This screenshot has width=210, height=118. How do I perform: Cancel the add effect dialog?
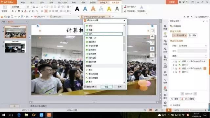(x=119, y=87)
